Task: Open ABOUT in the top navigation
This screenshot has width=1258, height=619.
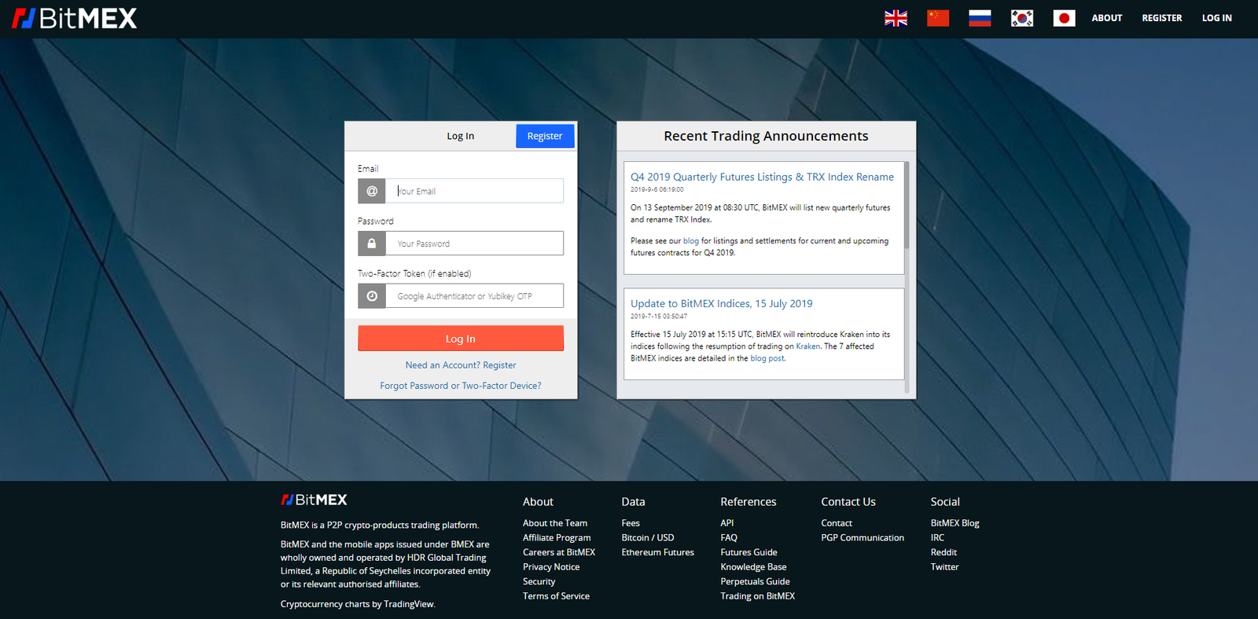Action: [x=1106, y=18]
